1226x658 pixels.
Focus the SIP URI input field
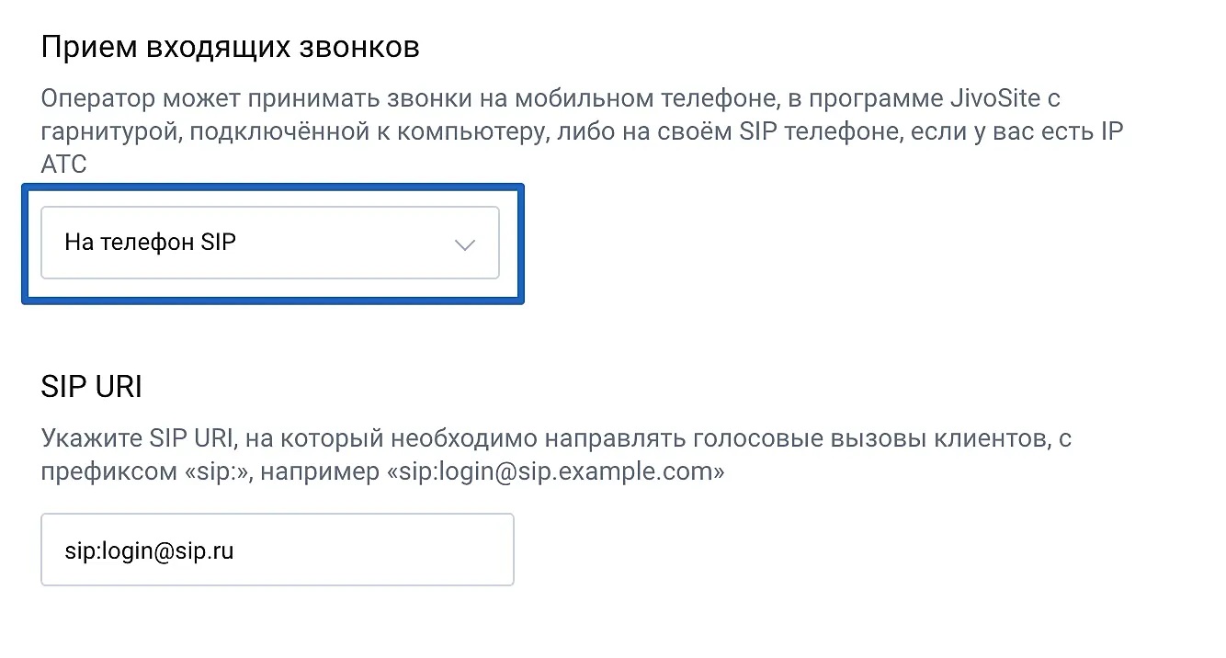point(277,550)
